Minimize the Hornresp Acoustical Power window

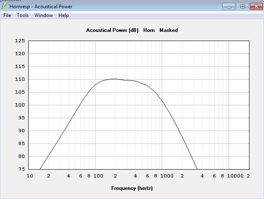[229, 7]
